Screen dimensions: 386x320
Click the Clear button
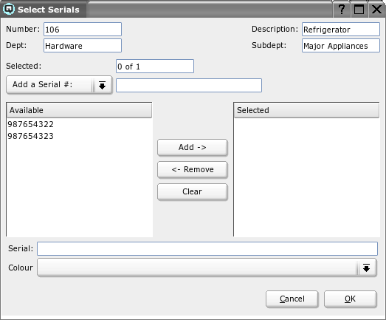coord(192,192)
